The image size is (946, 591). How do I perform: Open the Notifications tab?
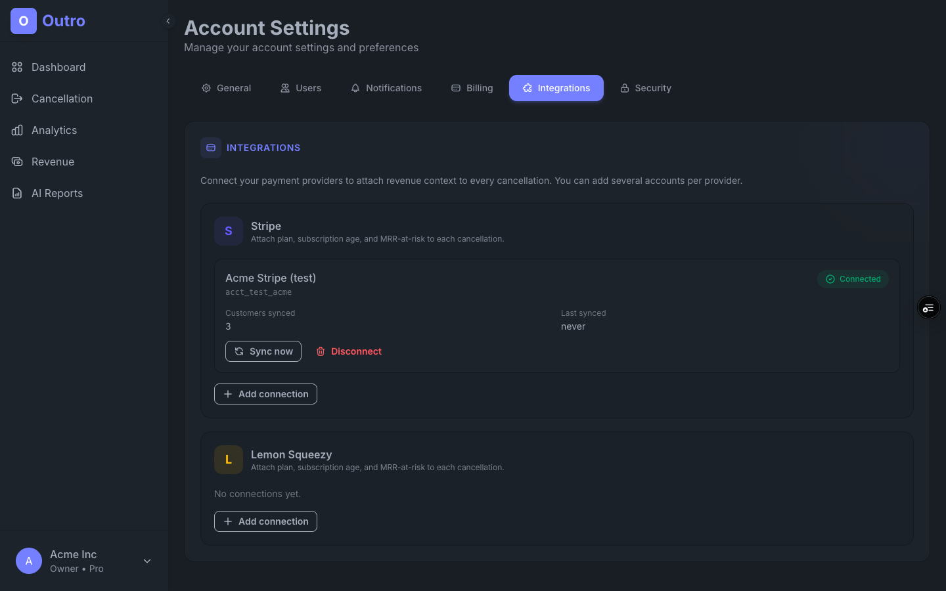386,88
